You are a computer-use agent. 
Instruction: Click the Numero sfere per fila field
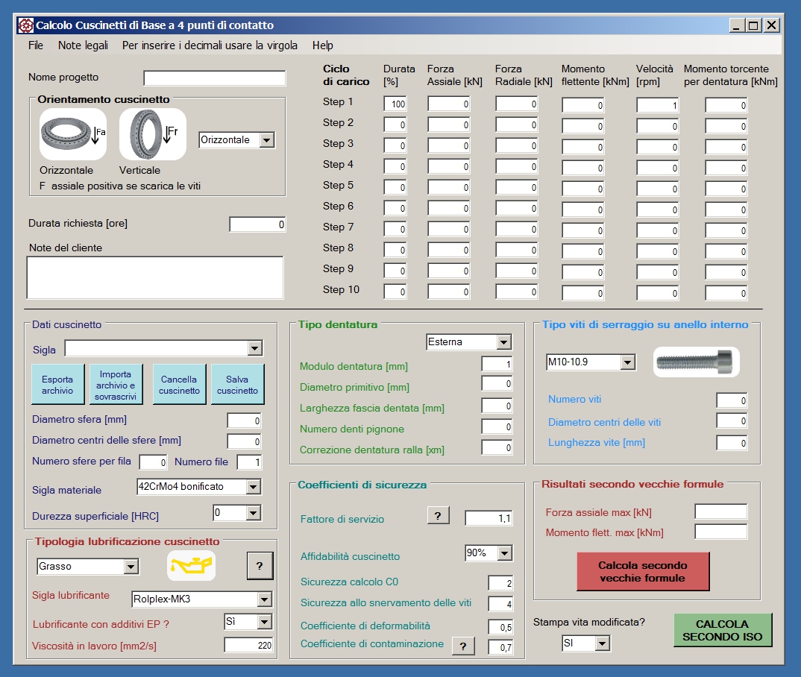[x=153, y=462]
